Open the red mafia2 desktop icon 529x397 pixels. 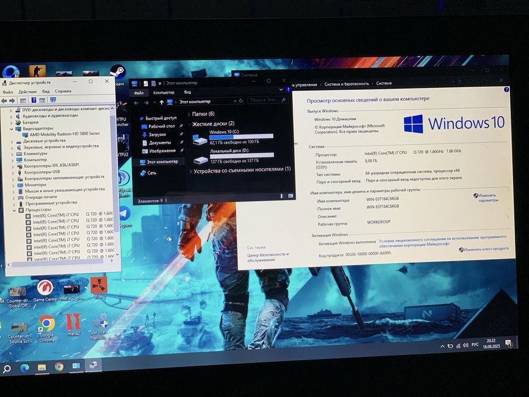(x=73, y=325)
